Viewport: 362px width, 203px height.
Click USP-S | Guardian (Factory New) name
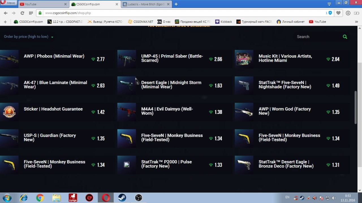click(x=50, y=138)
